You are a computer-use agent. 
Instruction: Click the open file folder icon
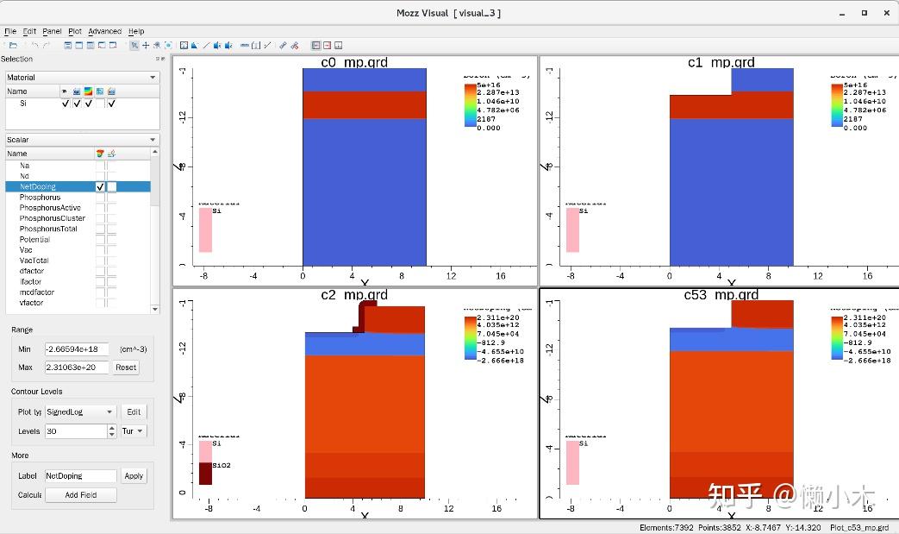point(13,46)
